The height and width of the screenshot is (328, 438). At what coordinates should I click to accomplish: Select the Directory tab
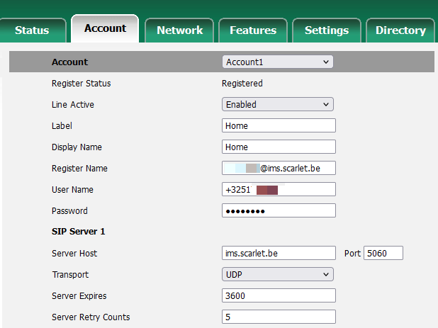click(400, 30)
